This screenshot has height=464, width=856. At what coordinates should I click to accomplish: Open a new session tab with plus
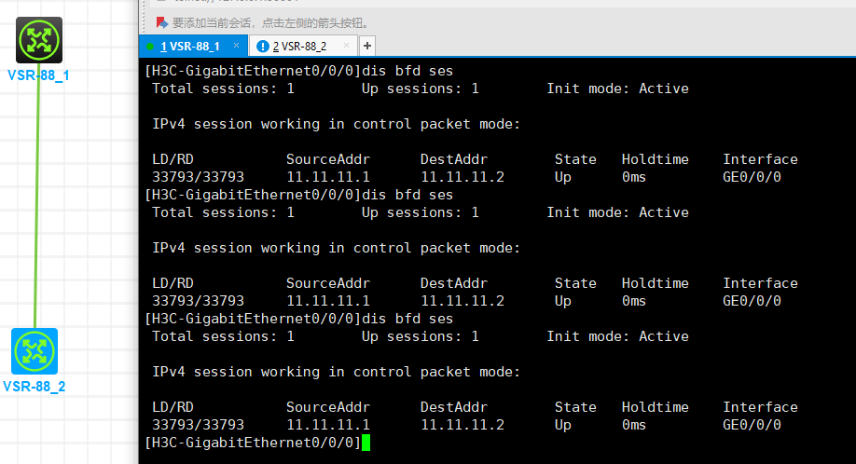[367, 46]
